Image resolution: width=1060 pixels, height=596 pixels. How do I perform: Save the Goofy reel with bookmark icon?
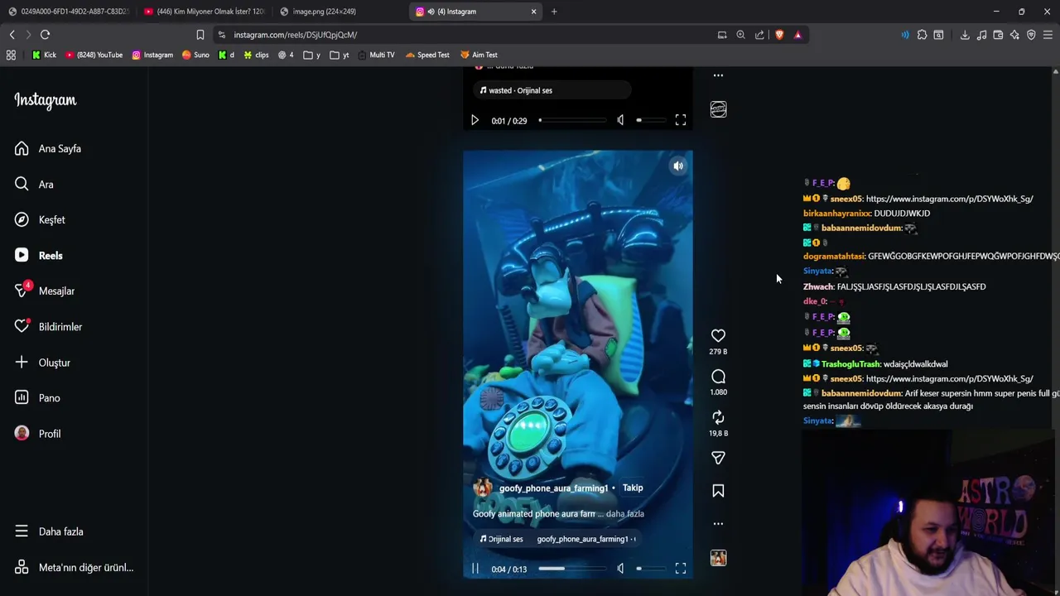click(x=718, y=491)
